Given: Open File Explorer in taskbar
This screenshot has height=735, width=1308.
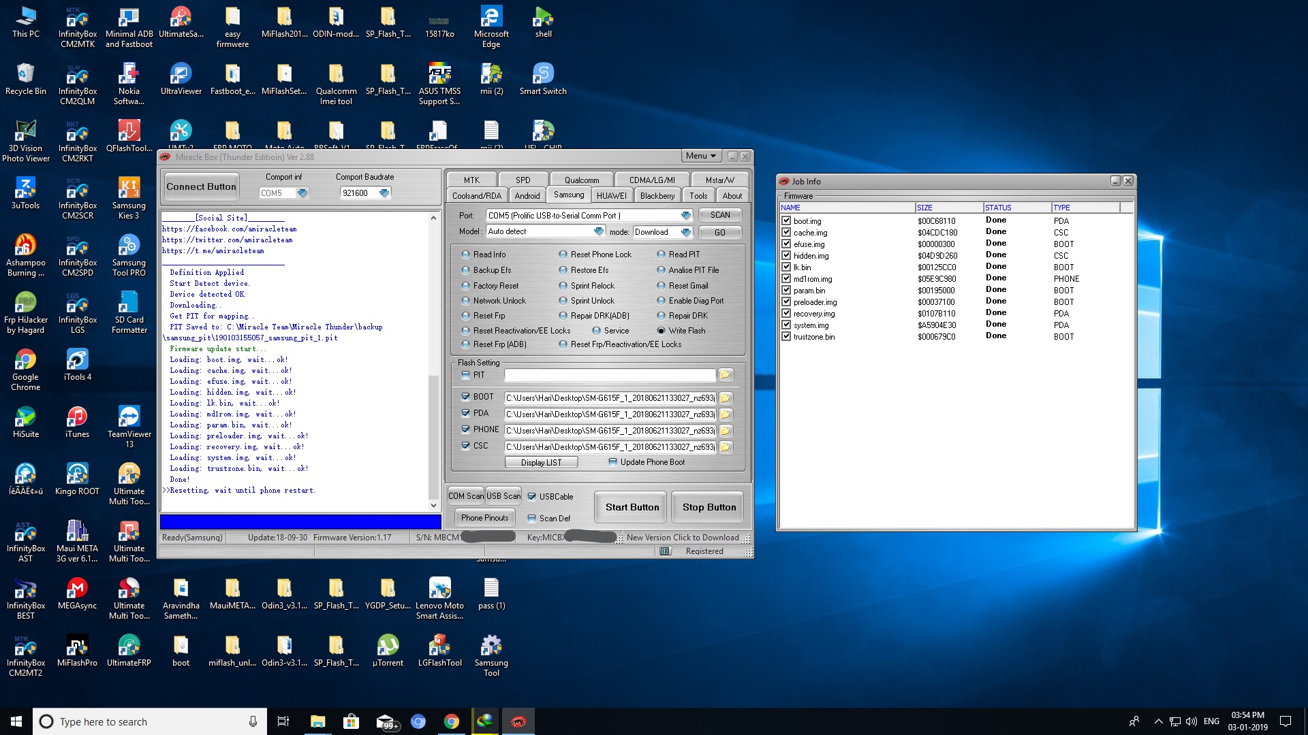Looking at the screenshot, I should coord(318,721).
